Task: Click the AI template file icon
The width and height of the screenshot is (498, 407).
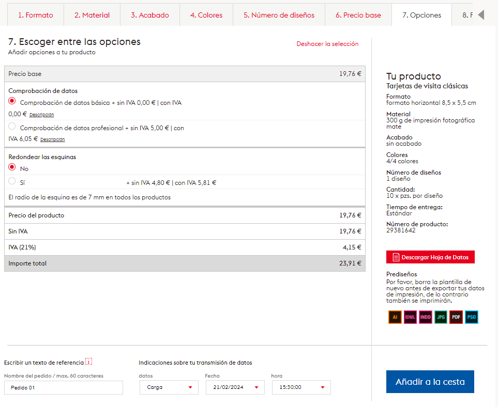Action: tap(395, 317)
